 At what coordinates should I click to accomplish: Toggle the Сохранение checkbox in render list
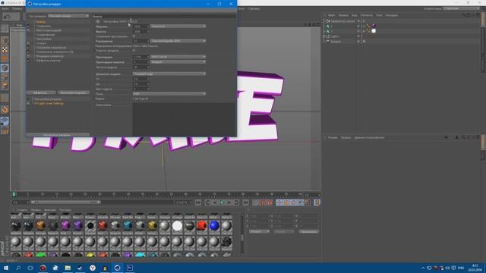click(x=28, y=26)
